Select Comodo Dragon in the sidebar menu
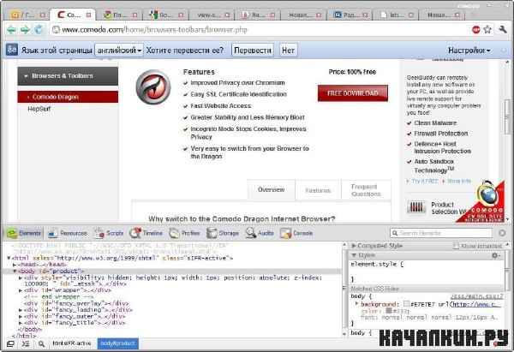 [68, 97]
